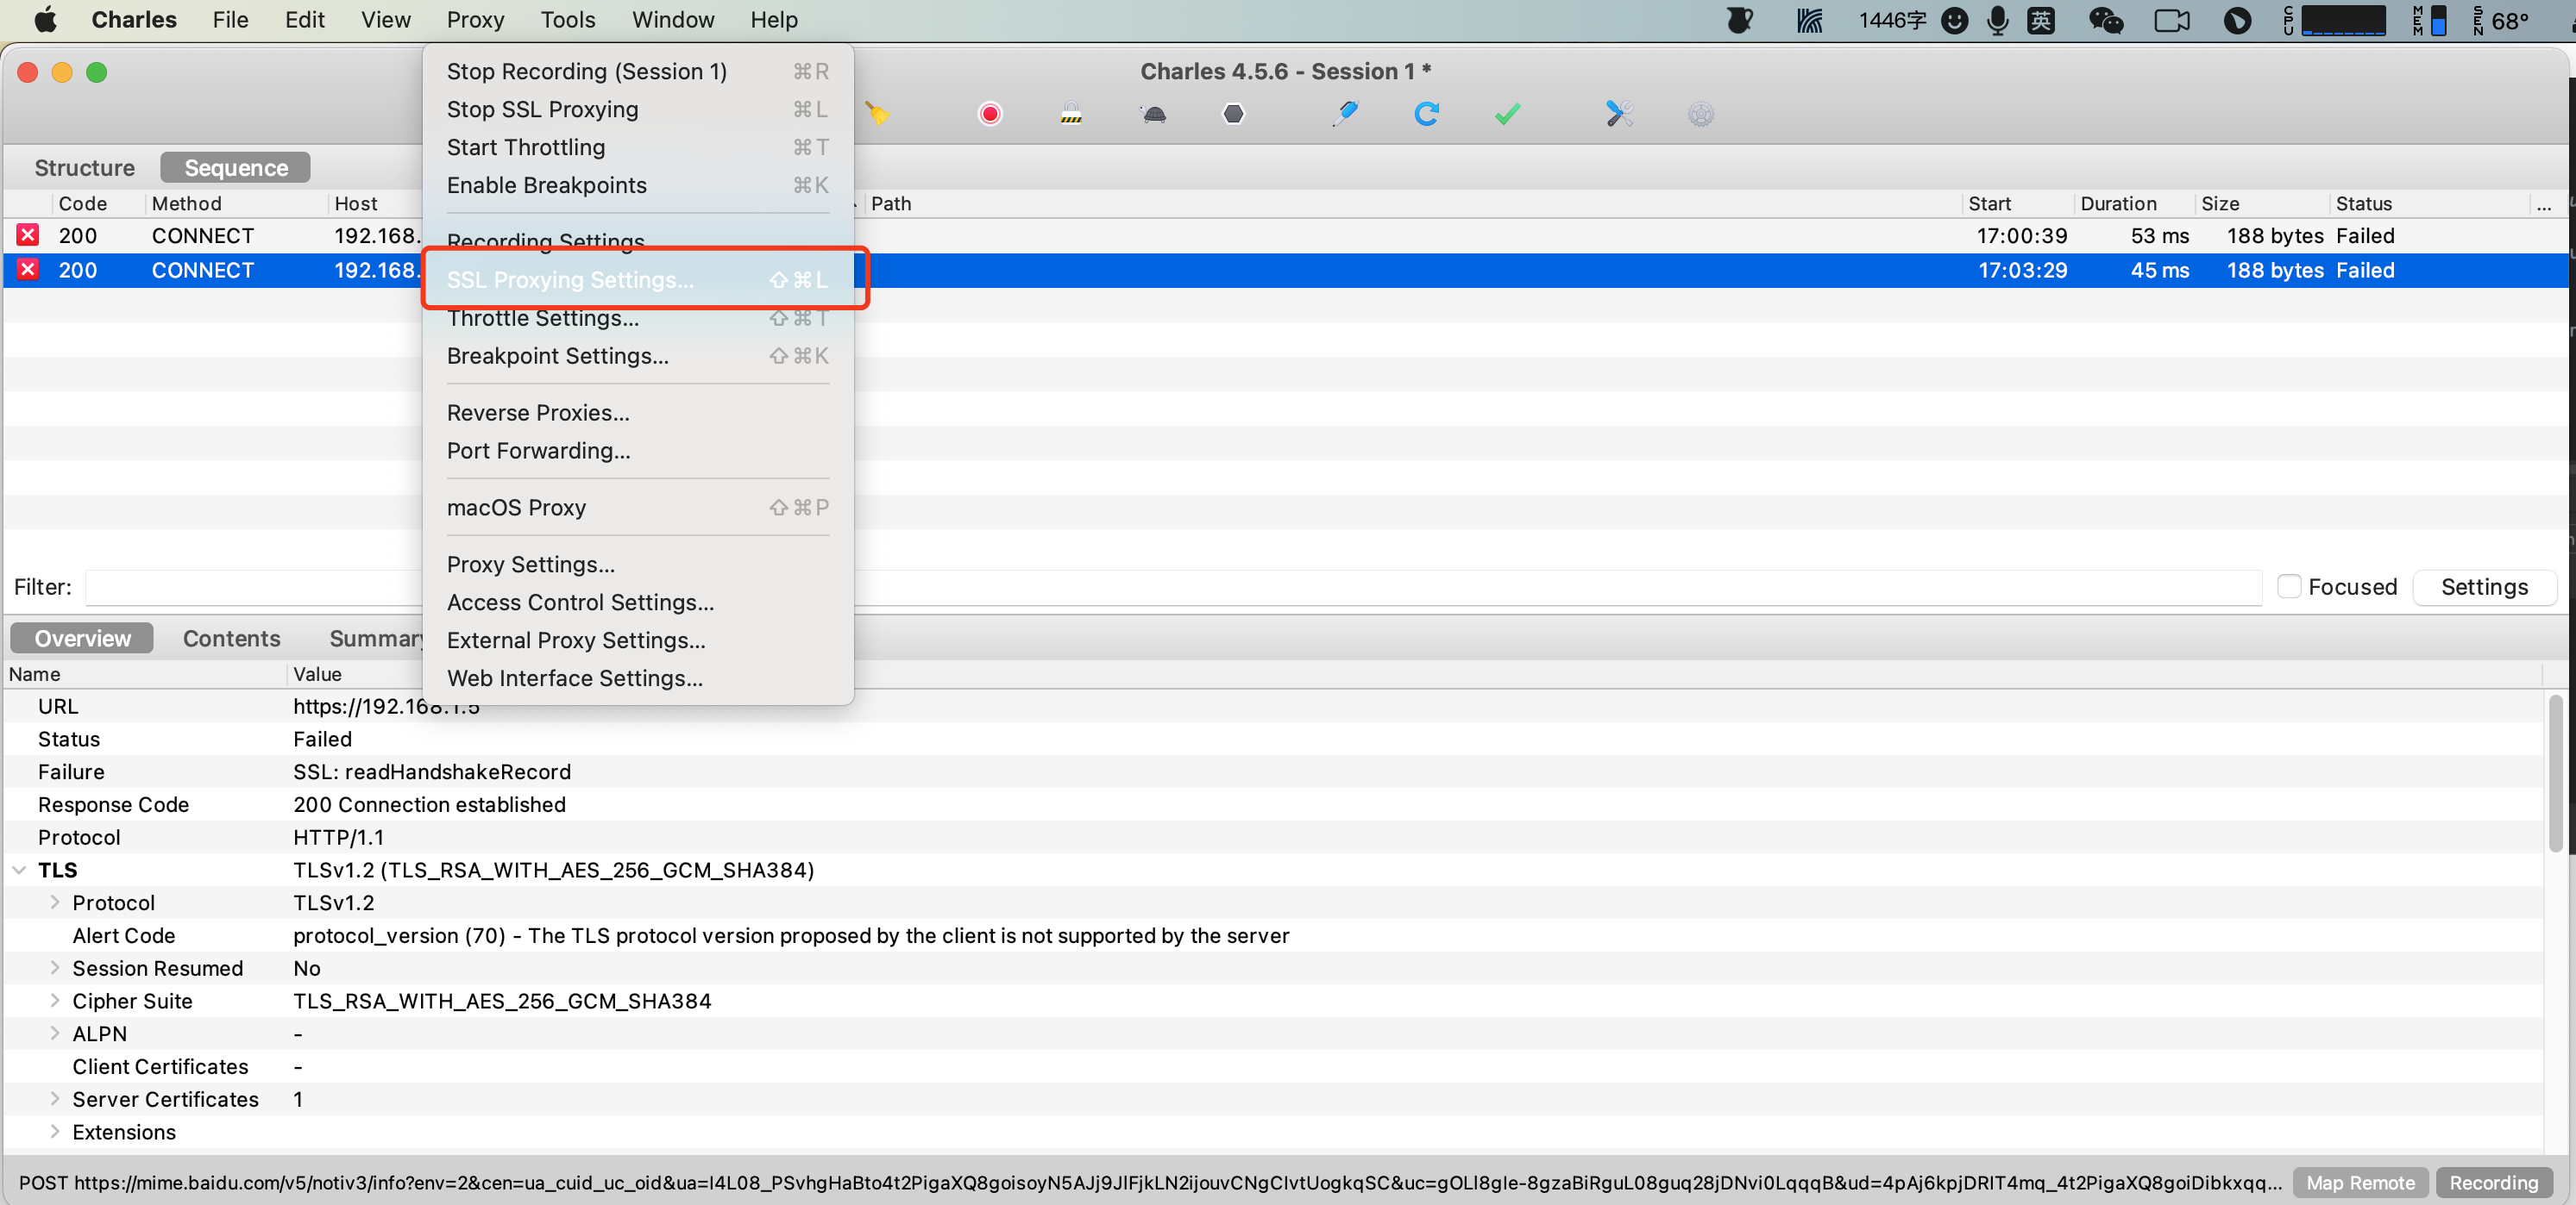2576x1205 pixels.
Task: Click the WeChat menu bar icon
Action: pyautogui.click(x=2106, y=20)
